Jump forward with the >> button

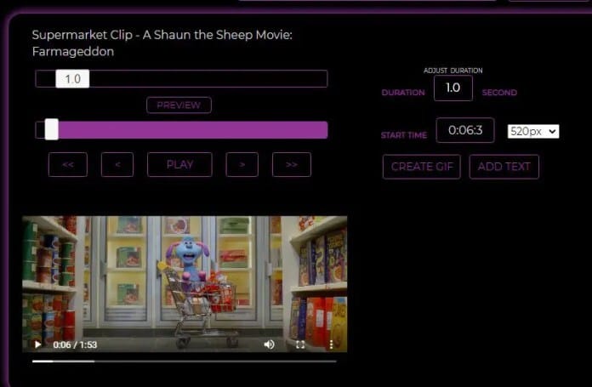(x=292, y=165)
